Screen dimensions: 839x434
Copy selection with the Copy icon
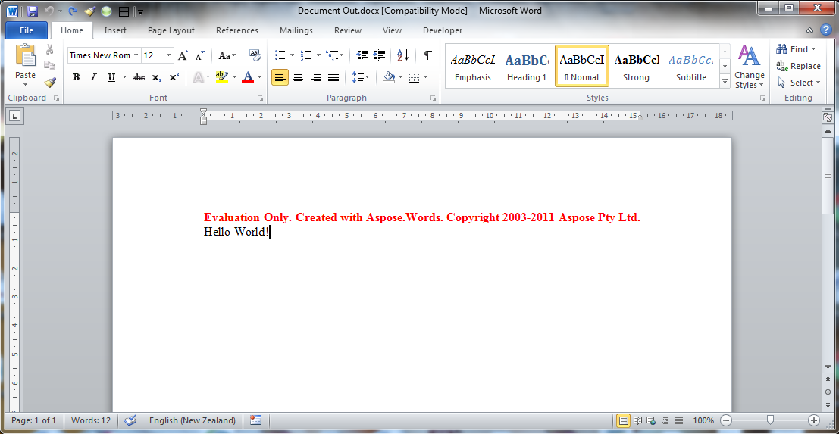pyautogui.click(x=50, y=66)
